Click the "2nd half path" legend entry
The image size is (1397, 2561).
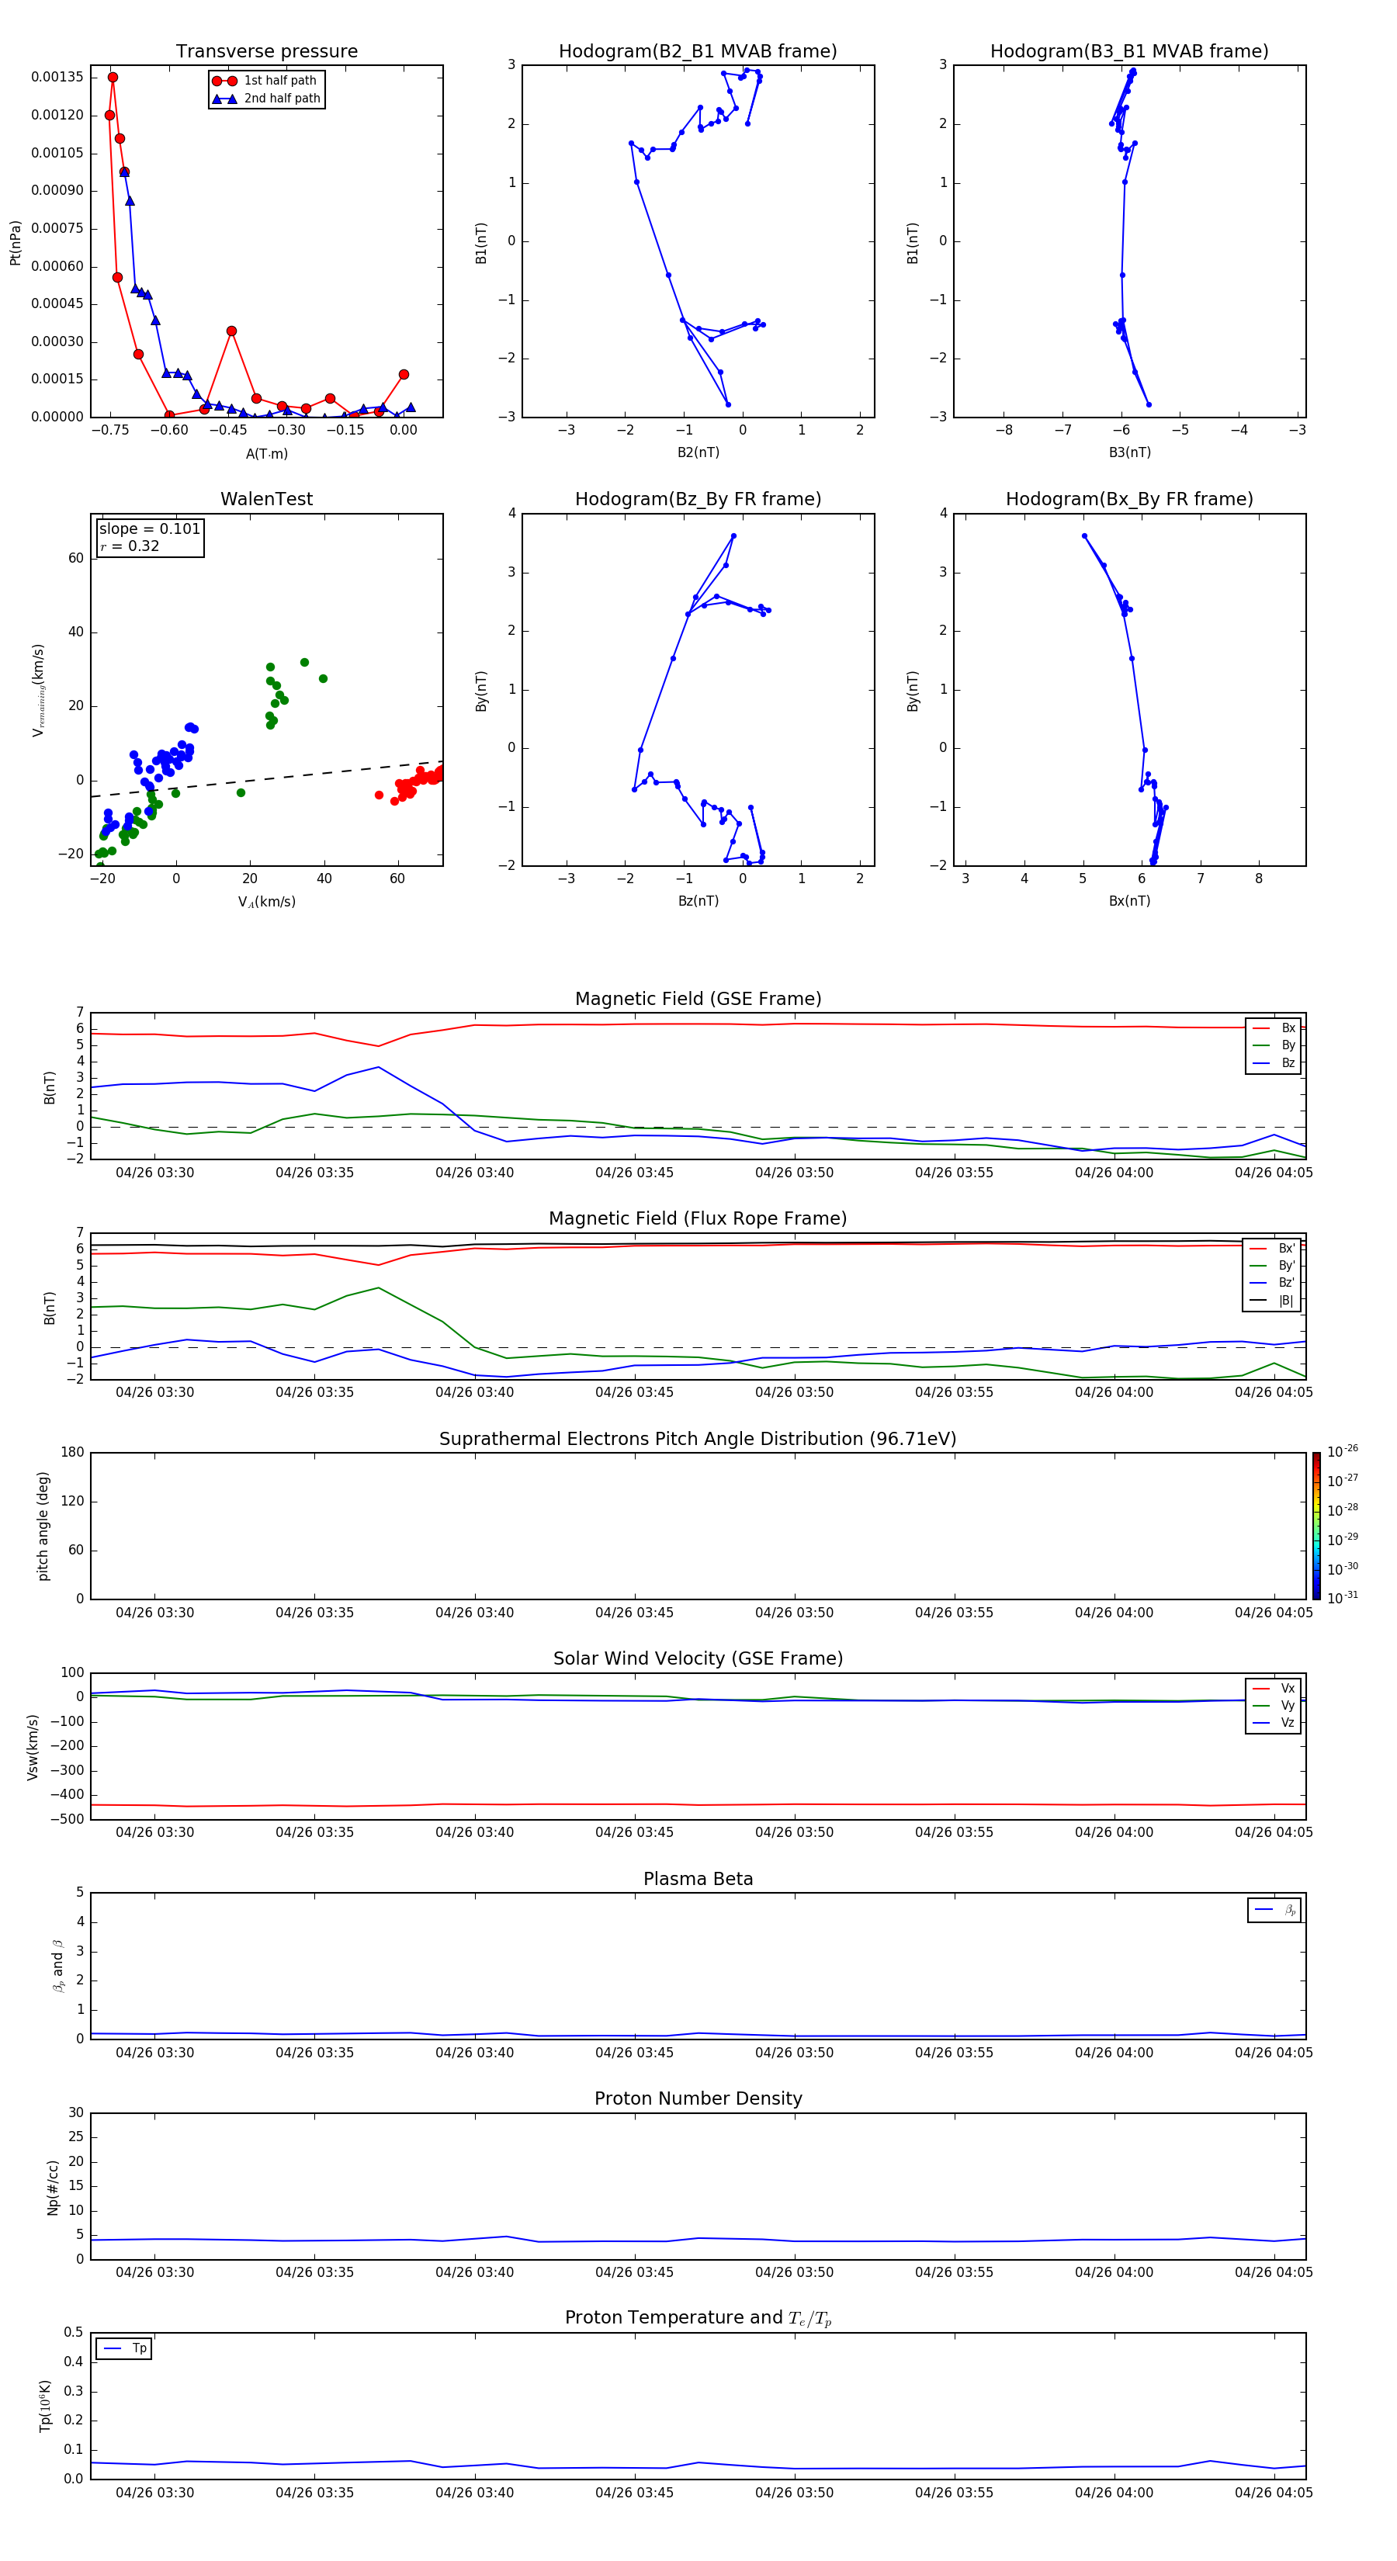[x=266, y=99]
